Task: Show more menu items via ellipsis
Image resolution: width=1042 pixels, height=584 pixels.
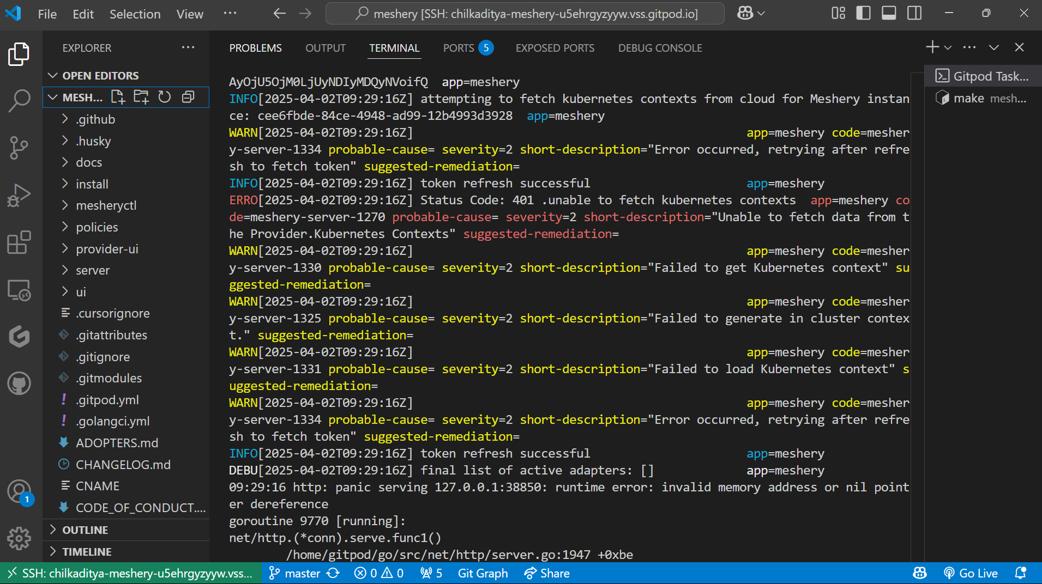Action: (230, 13)
